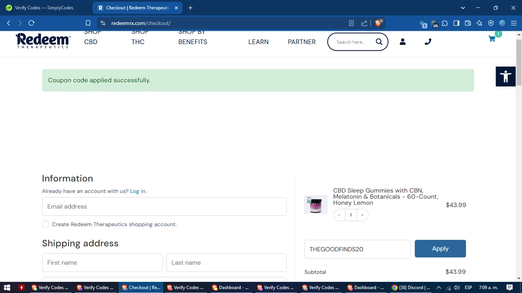Open Shop By Benefits menu
The image size is (522, 293).
193,37
